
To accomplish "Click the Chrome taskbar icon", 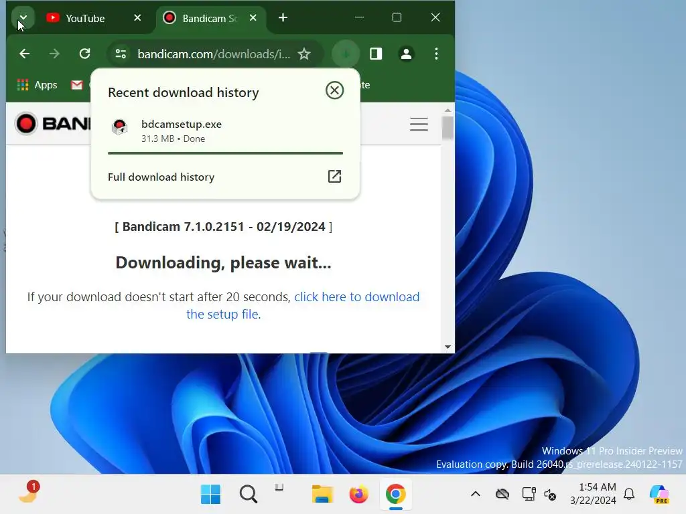I will (395, 495).
